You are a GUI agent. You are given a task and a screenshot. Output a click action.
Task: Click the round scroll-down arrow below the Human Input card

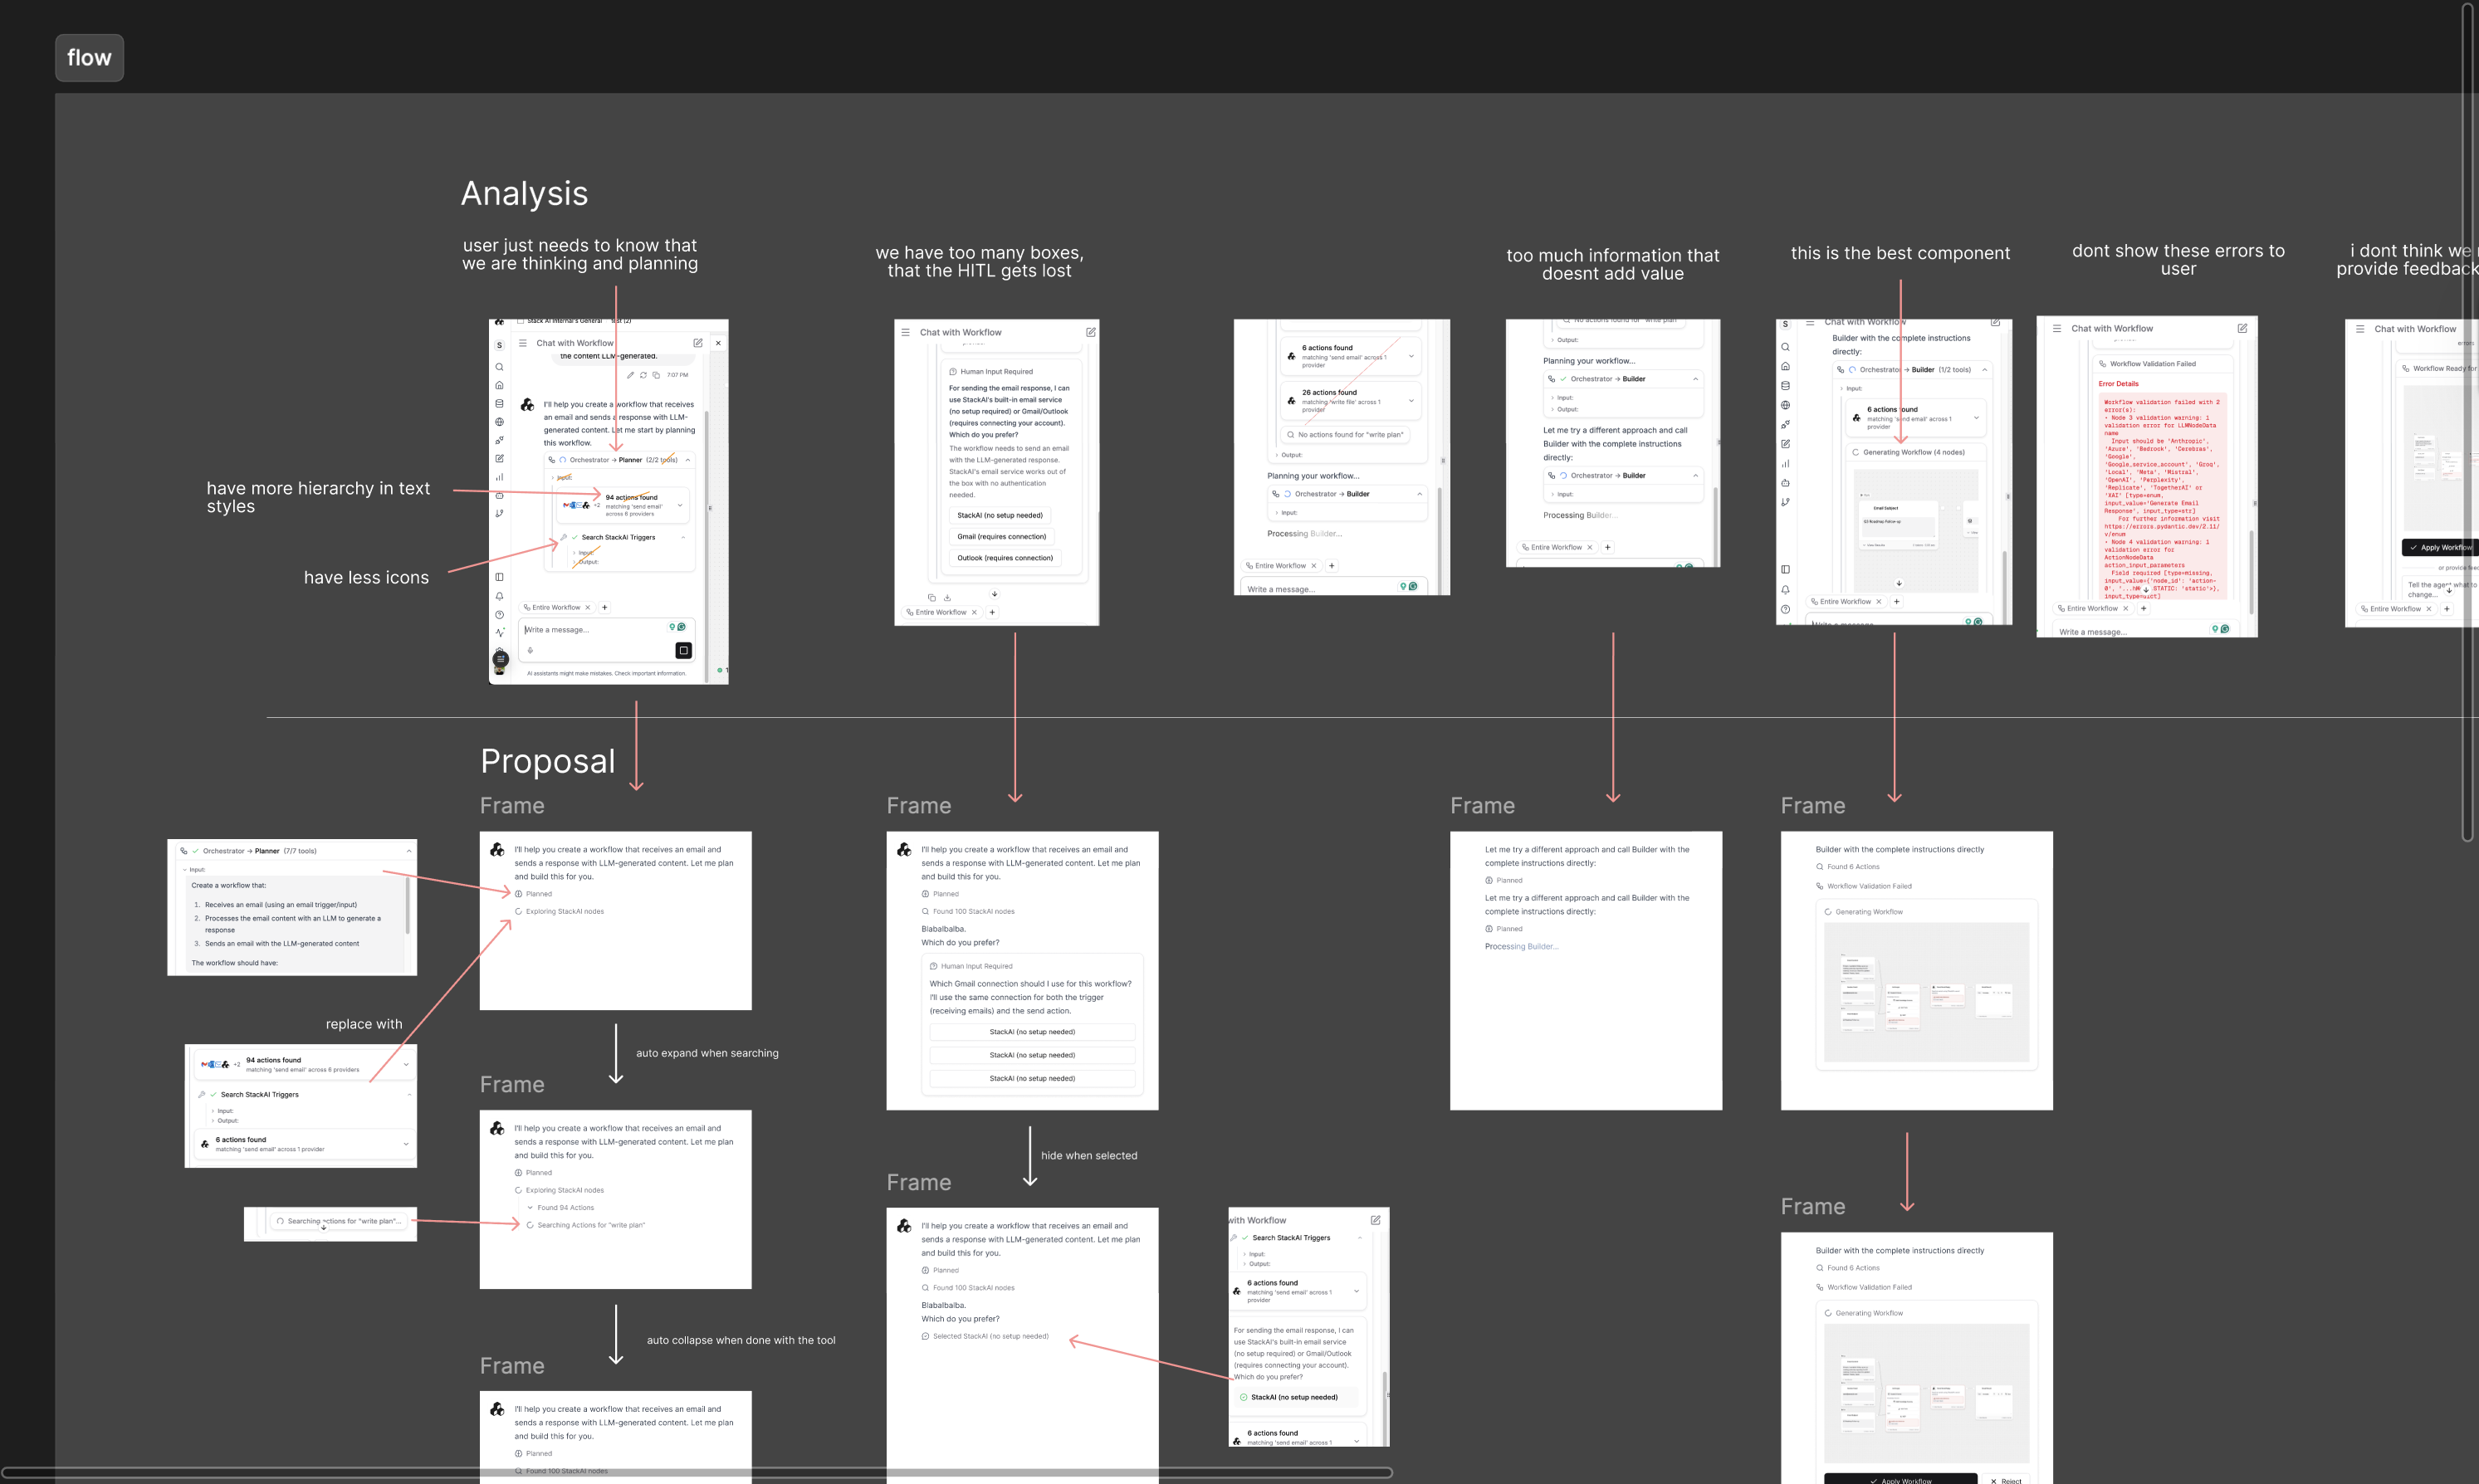coord(994,594)
